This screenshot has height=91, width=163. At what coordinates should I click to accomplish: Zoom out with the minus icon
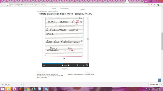[x=80, y=65]
